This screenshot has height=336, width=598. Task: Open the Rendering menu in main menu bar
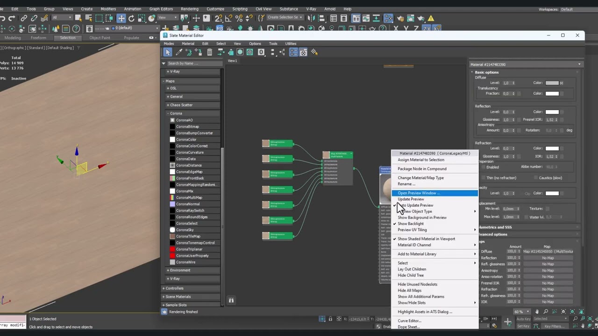pyautogui.click(x=189, y=9)
